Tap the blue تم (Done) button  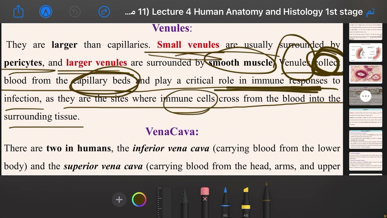[x=370, y=12]
